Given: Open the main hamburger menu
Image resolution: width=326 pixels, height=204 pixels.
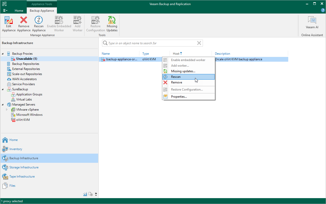Looking at the screenshot, I should (5, 11).
